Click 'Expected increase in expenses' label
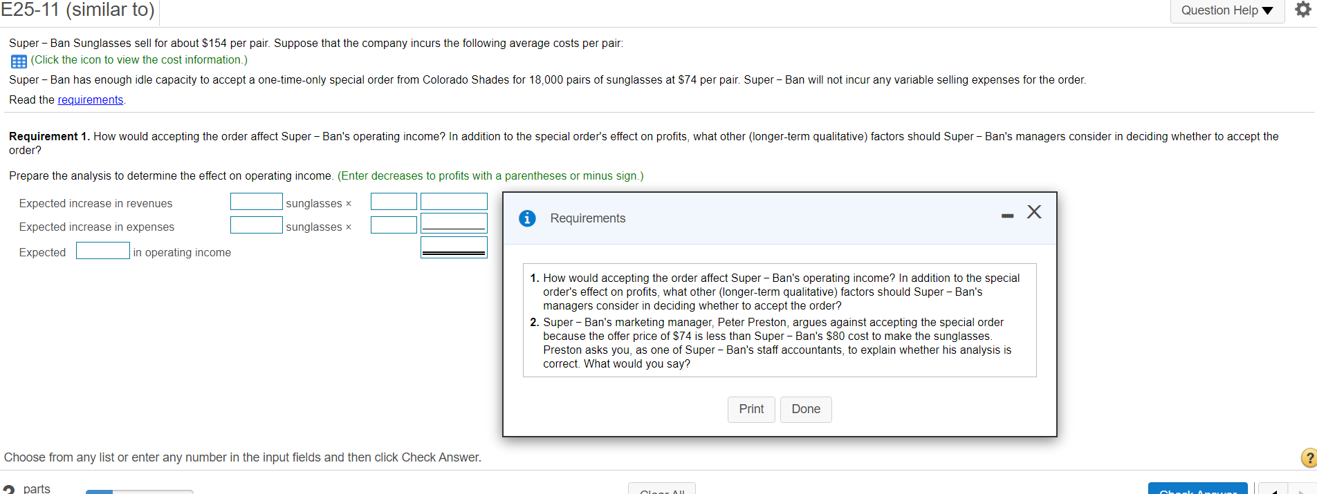The image size is (1317, 494). click(x=97, y=227)
